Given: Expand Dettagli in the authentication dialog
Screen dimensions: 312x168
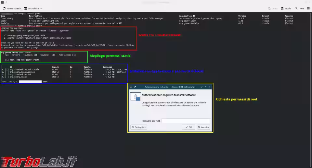Looking at the screenshot, I should [x=139, y=127].
